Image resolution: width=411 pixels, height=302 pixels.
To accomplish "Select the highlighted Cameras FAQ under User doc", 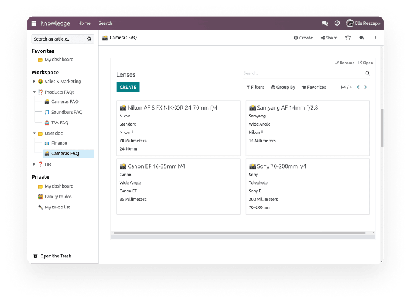I will click(x=68, y=154).
